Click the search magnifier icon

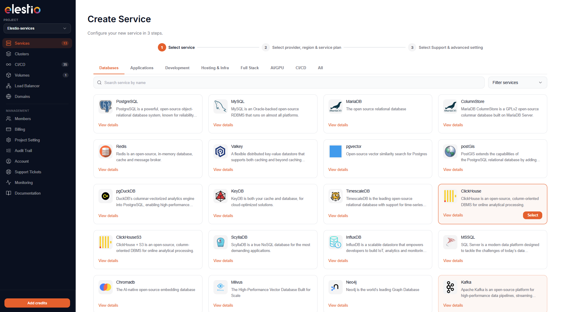click(99, 83)
